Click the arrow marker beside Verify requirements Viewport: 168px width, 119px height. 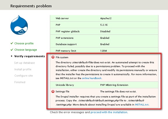point(12,56)
